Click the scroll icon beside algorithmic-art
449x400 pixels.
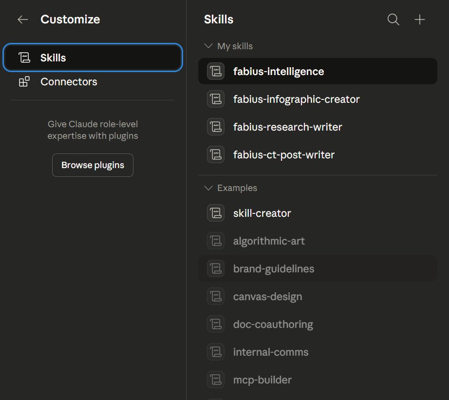(216, 241)
